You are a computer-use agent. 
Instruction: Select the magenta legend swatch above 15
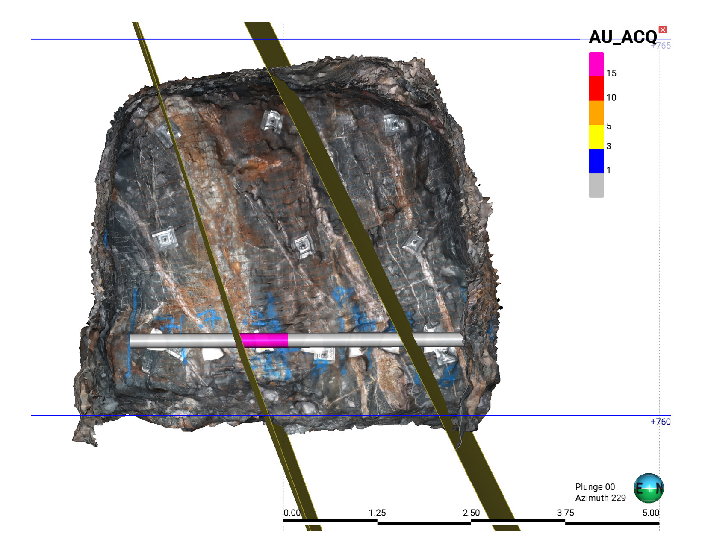(596, 64)
